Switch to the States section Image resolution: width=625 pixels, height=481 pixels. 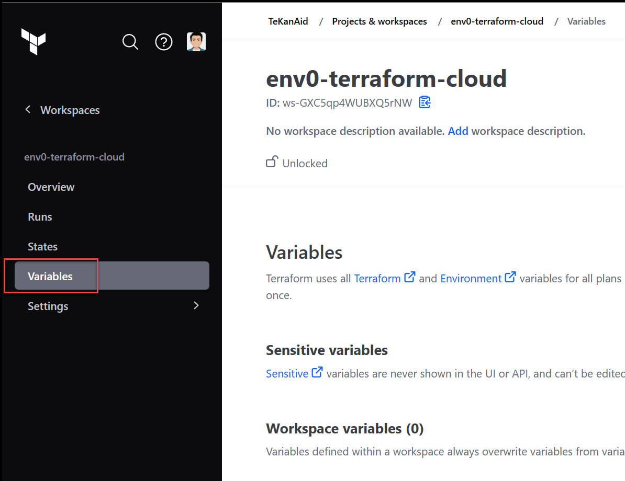click(42, 246)
